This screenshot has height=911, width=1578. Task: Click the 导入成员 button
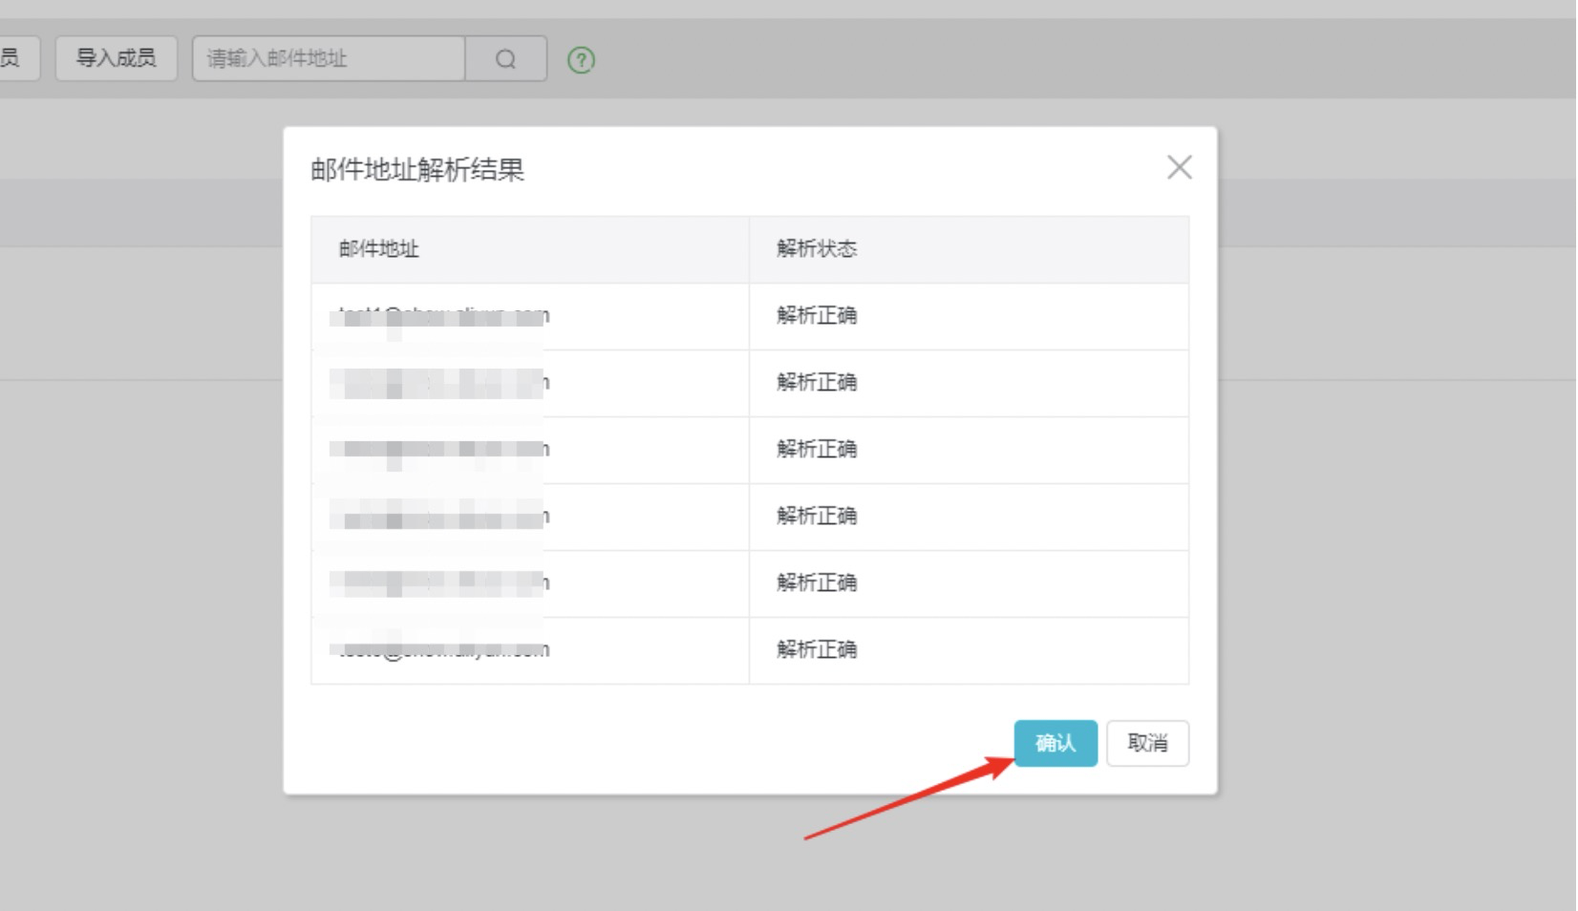coord(116,58)
